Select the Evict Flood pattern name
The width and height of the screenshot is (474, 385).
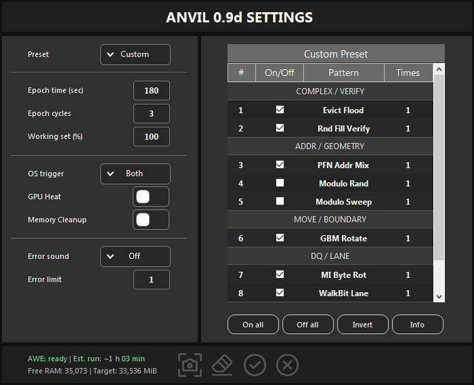click(343, 110)
